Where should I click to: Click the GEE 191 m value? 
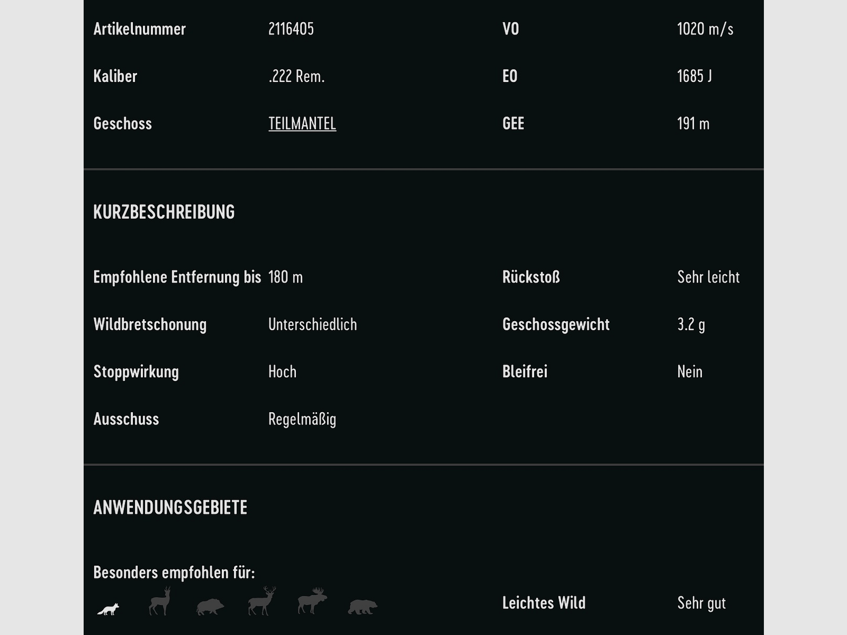click(693, 123)
